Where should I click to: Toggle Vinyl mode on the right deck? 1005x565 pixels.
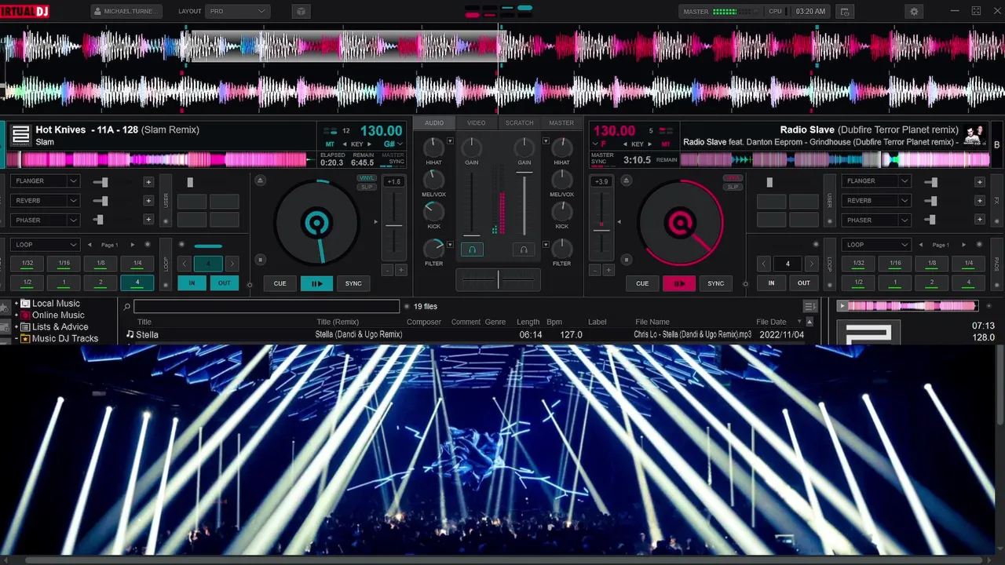(733, 178)
